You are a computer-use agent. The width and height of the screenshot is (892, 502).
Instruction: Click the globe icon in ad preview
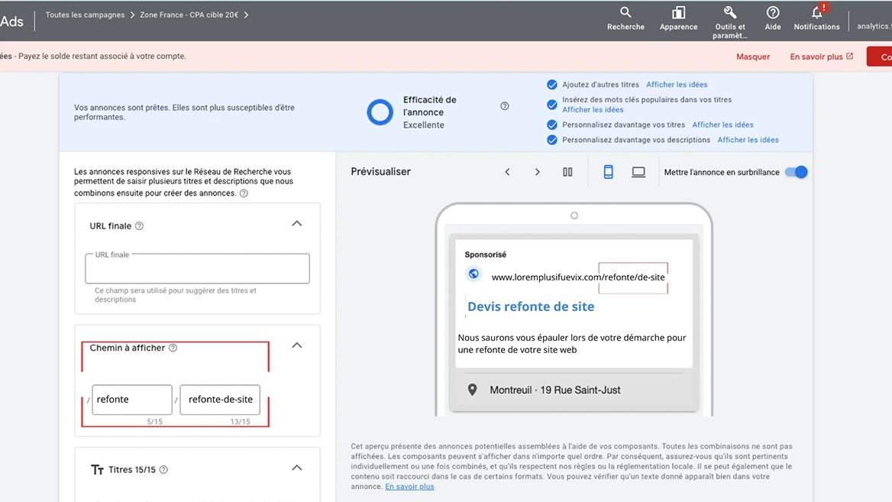[473, 274]
